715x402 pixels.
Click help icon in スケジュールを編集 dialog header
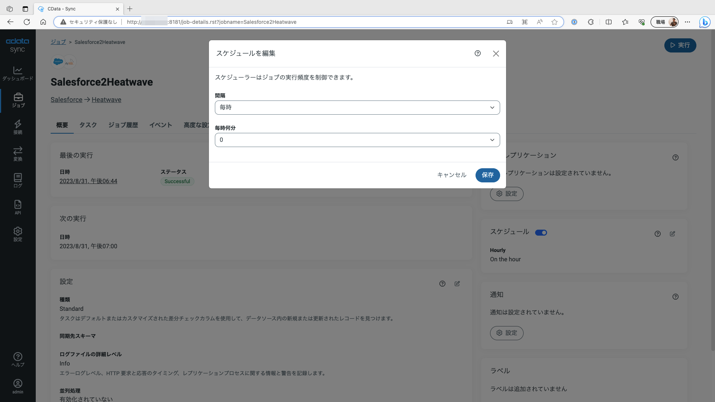coord(477,54)
